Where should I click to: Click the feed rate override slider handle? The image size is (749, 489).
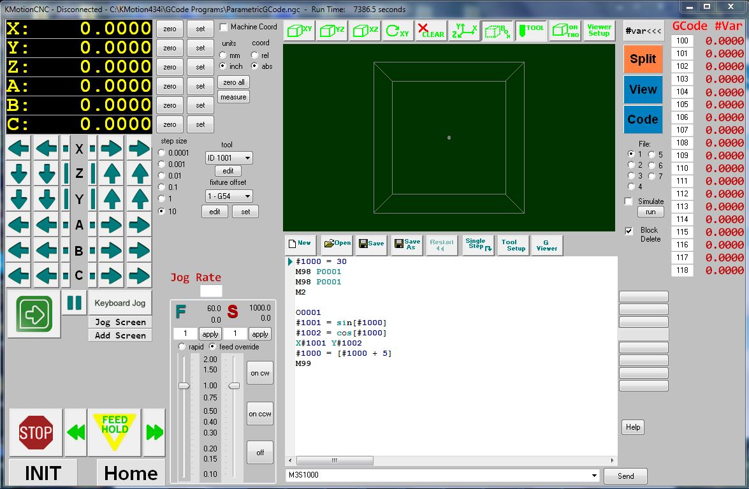coord(184,386)
